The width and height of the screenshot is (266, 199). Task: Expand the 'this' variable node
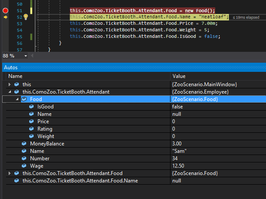pyautogui.click(x=10, y=84)
